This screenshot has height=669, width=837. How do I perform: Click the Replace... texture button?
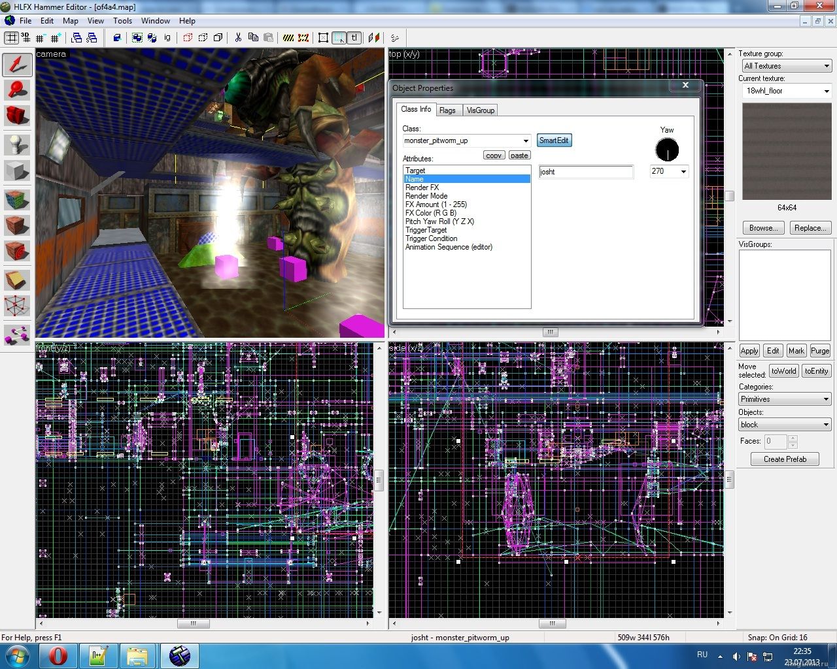[x=811, y=228]
